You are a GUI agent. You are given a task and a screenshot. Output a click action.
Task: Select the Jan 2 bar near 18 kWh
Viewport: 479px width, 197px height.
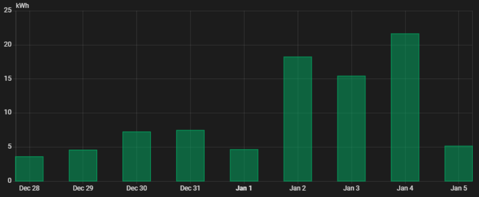298,119
